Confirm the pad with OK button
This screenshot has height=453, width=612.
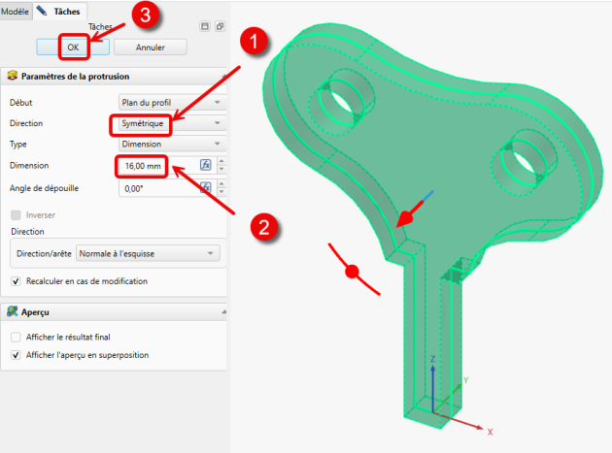point(73,48)
